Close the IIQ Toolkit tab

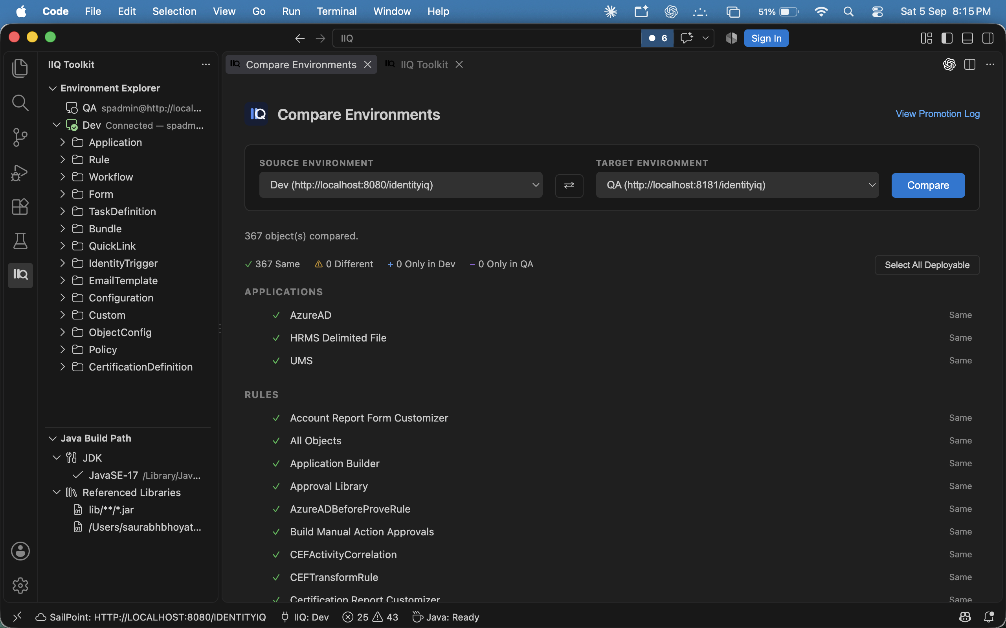(x=459, y=64)
